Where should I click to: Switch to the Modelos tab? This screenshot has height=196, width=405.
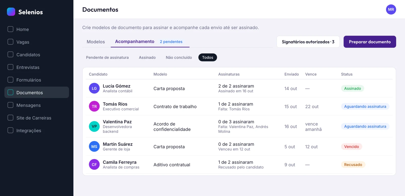96,42
